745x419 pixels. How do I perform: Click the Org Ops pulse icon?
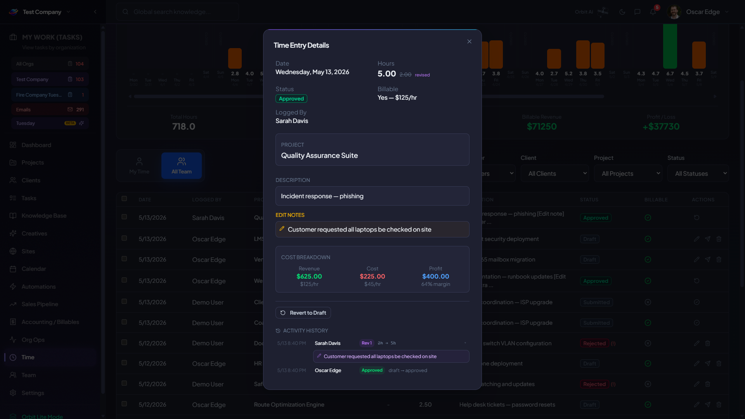coord(13,339)
